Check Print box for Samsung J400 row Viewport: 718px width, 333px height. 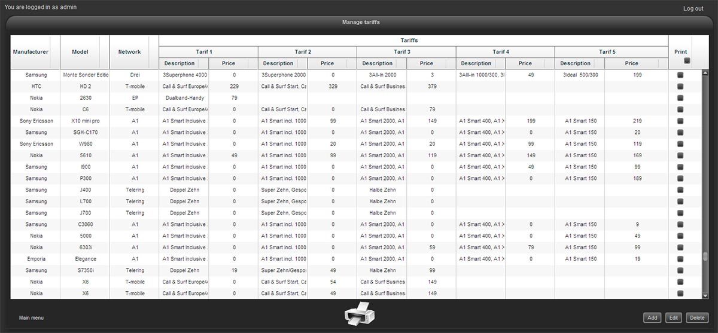point(680,190)
